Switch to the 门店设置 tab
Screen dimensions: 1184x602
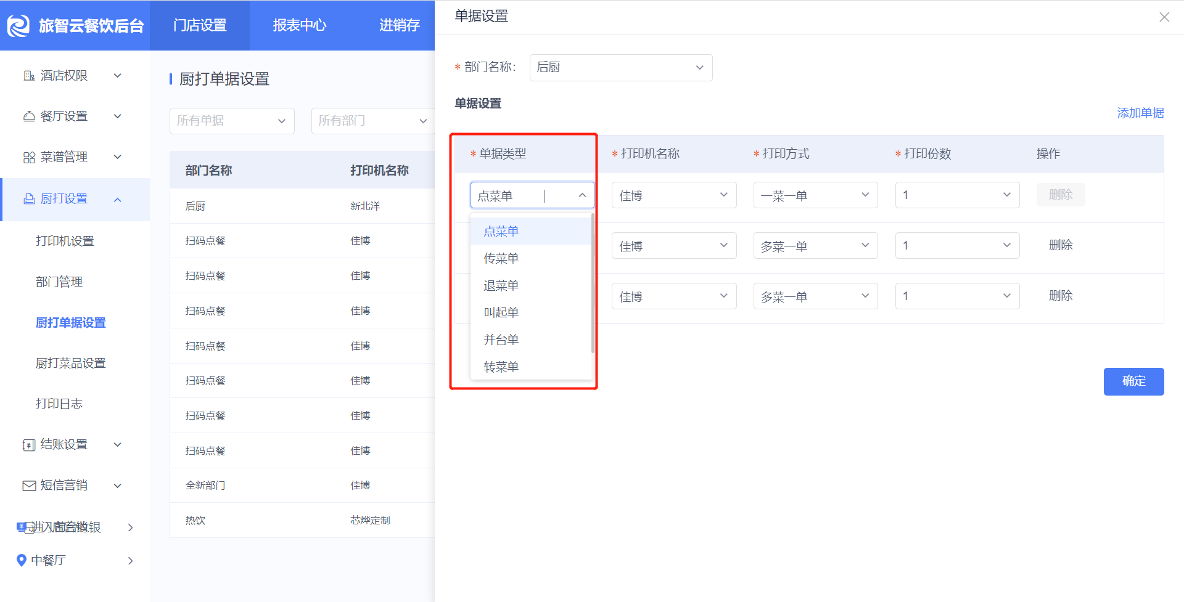pos(200,25)
